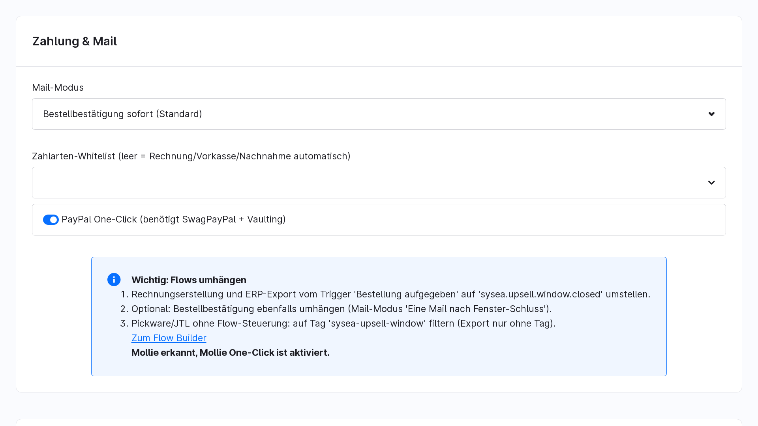The image size is (758, 426).
Task: Click the Pickware/JTL ohne Flow-Steuerung item
Action: pos(343,323)
